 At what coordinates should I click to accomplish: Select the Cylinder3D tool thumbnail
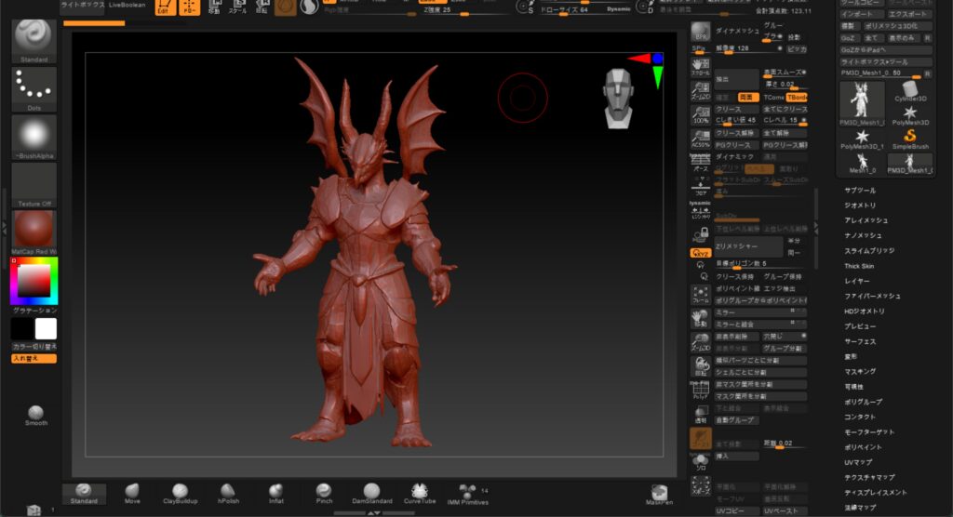(x=910, y=92)
